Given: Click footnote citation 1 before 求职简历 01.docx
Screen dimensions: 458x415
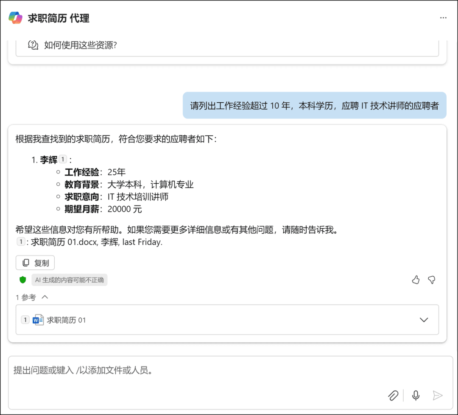Looking at the screenshot, I should click(20, 242).
